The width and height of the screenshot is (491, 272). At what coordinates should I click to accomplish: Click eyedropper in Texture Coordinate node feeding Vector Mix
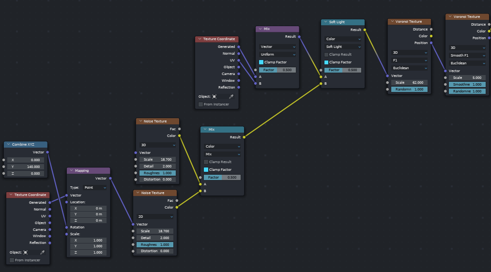[231, 96]
